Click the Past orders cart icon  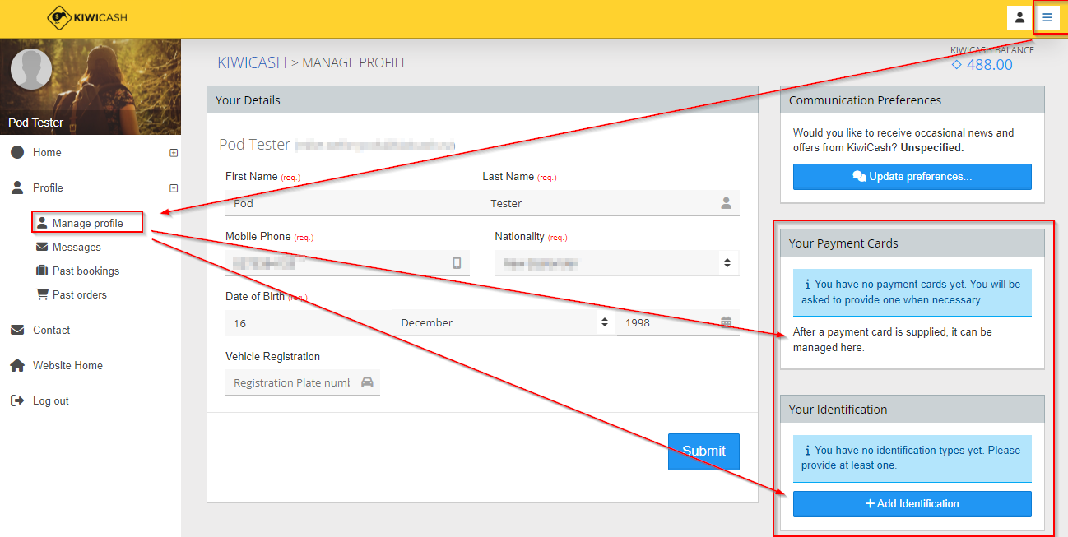pyautogui.click(x=42, y=294)
